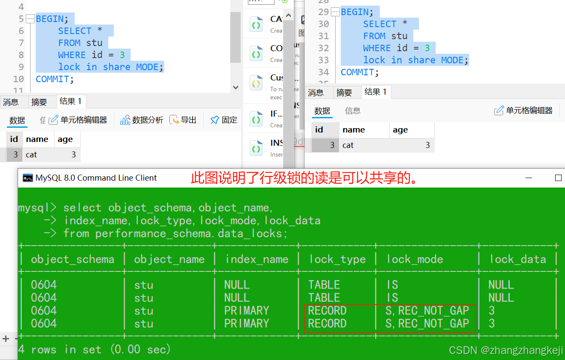
Task: Open the IF… snippet icon
Action: (x=256, y=119)
